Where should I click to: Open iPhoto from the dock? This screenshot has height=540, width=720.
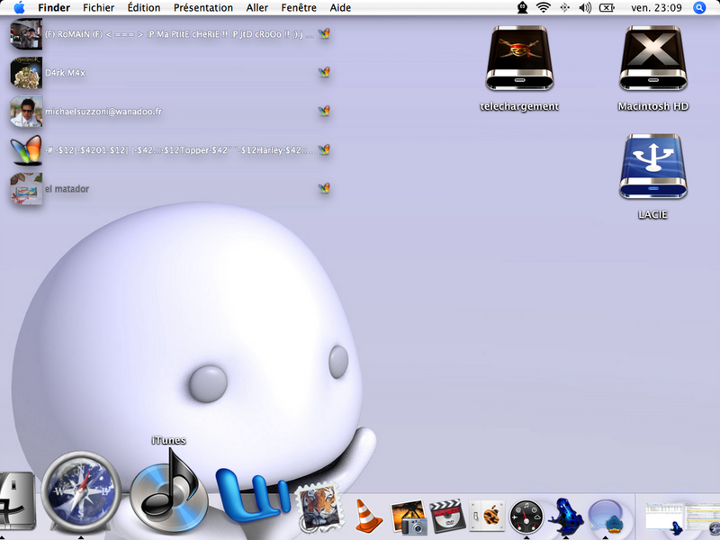[x=408, y=517]
